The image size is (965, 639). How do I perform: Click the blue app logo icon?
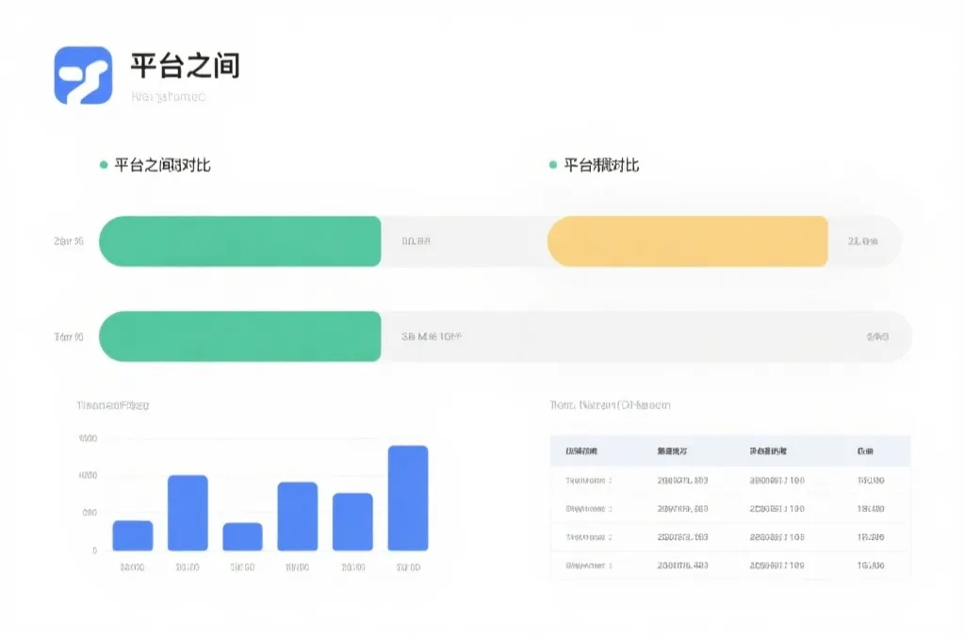tap(84, 71)
